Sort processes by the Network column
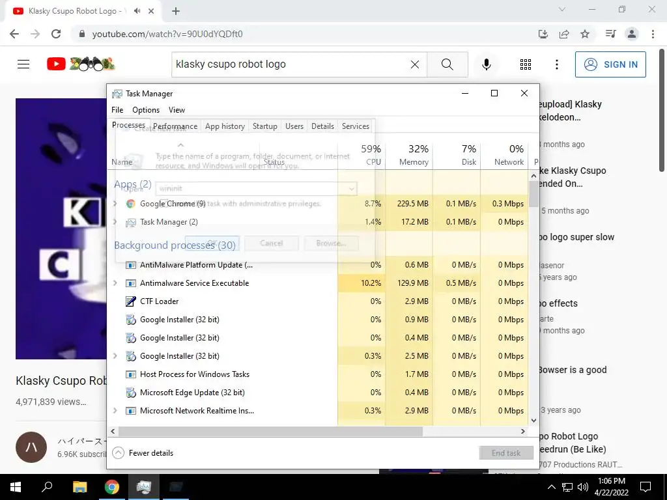Screen dimensions: 667x500 coord(504,155)
